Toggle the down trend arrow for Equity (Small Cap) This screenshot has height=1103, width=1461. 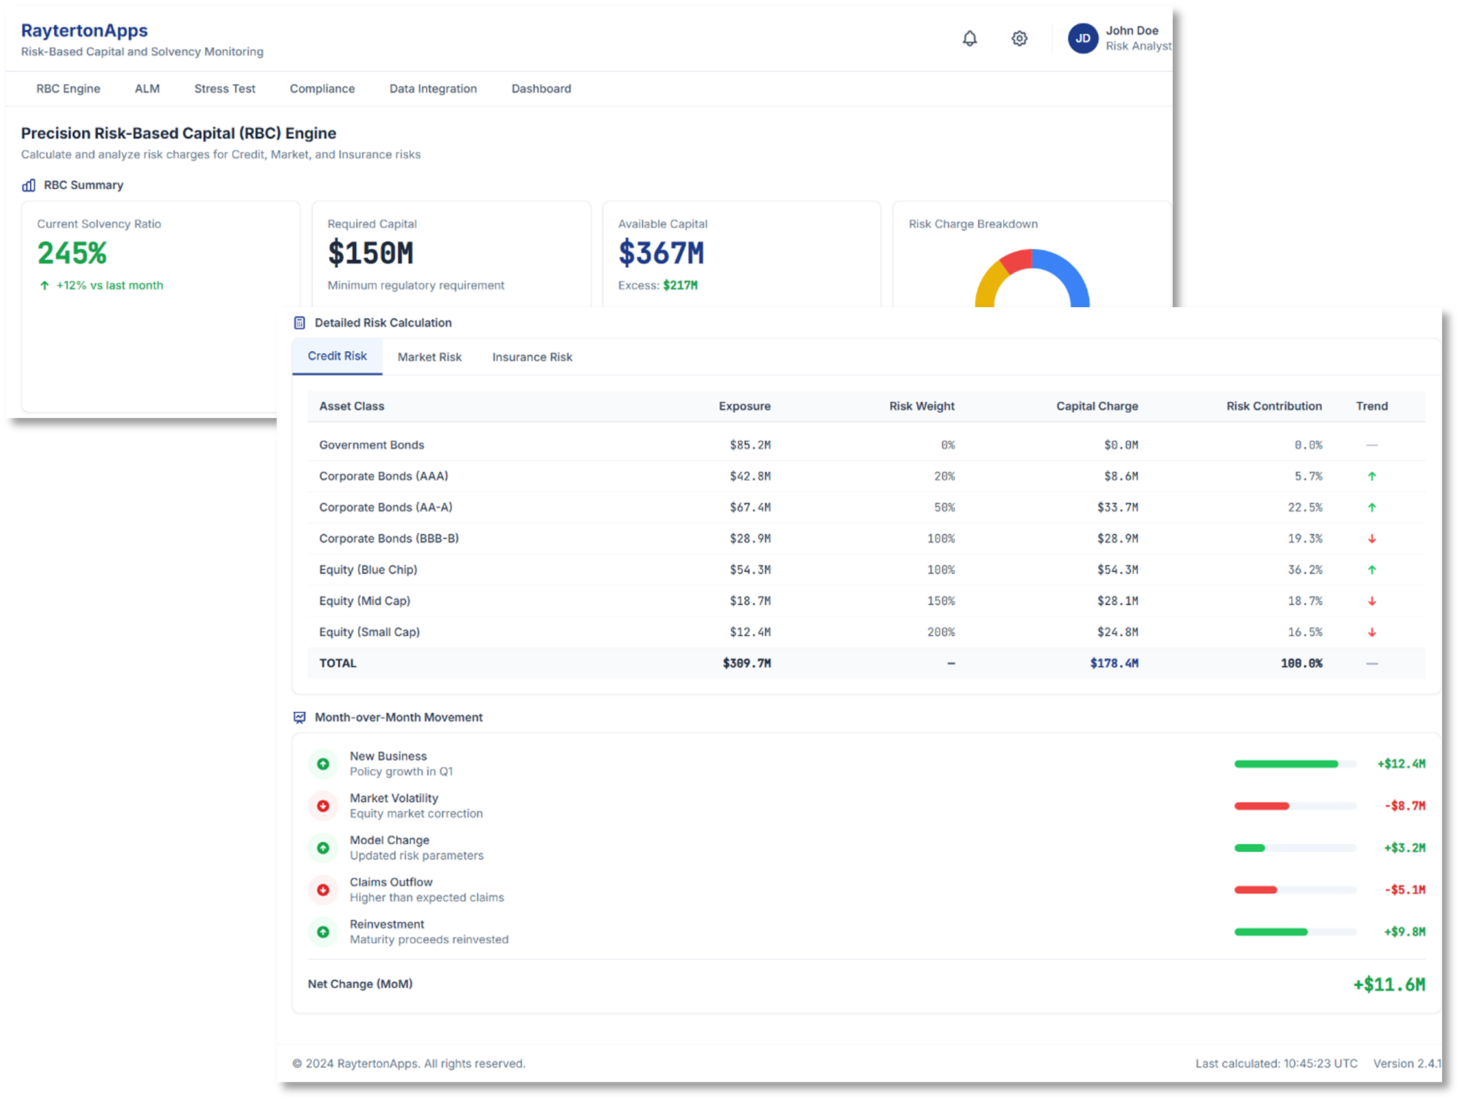[1372, 631]
